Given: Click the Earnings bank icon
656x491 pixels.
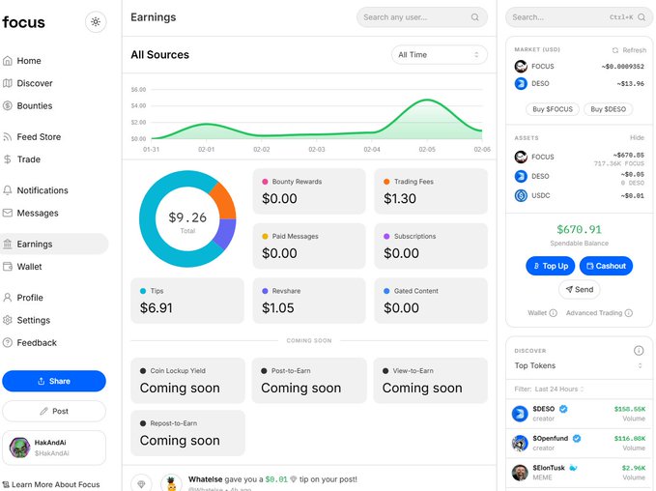Looking at the screenshot, I should point(8,244).
